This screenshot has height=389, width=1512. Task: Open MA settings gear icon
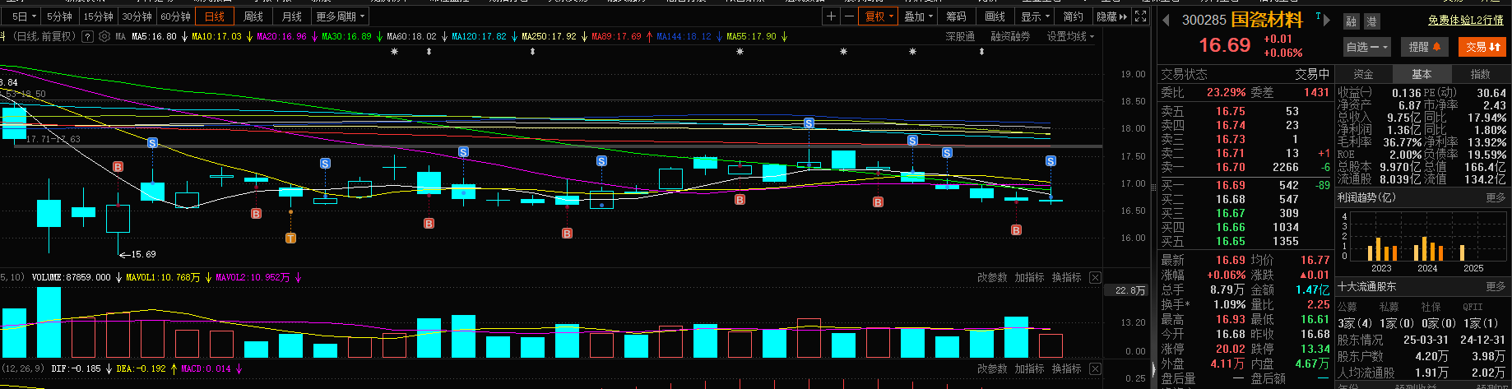click(x=104, y=36)
